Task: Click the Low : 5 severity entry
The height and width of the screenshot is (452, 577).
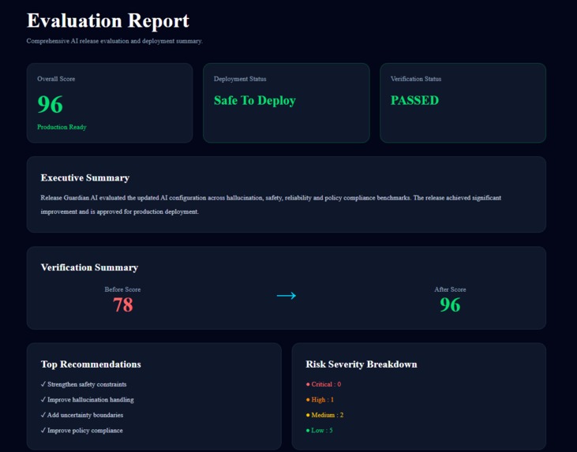Action: (319, 430)
